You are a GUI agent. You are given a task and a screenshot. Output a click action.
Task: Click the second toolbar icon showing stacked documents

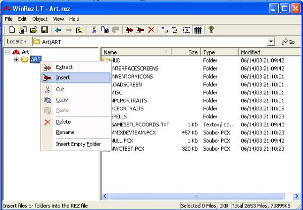[x=23, y=30]
